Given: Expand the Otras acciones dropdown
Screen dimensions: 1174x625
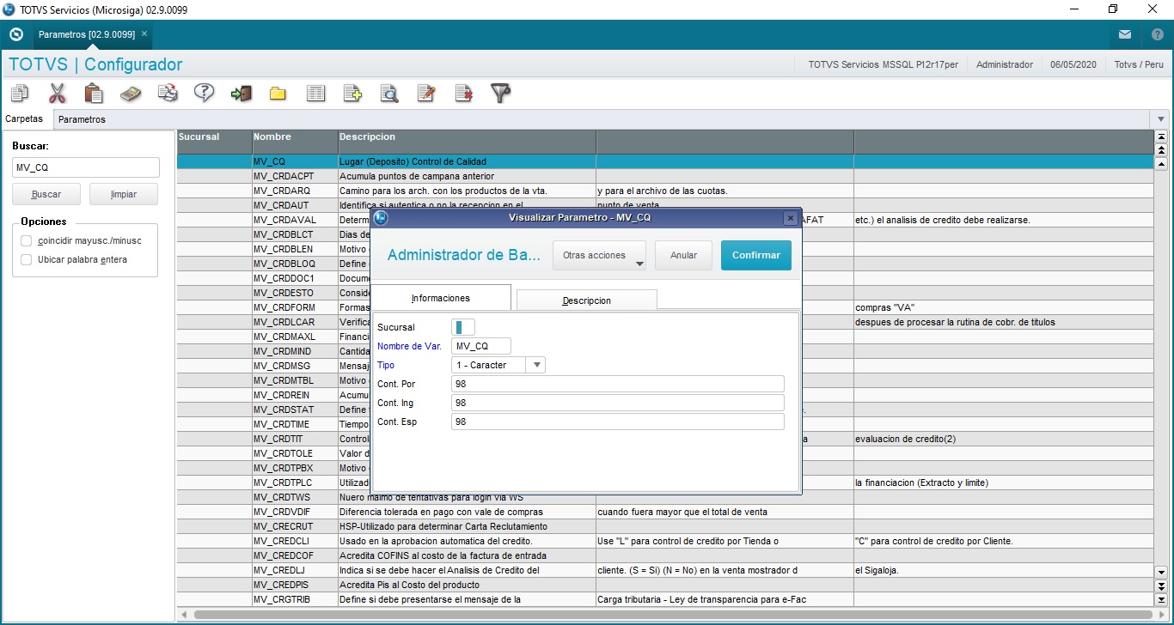Looking at the screenshot, I should click(600, 255).
